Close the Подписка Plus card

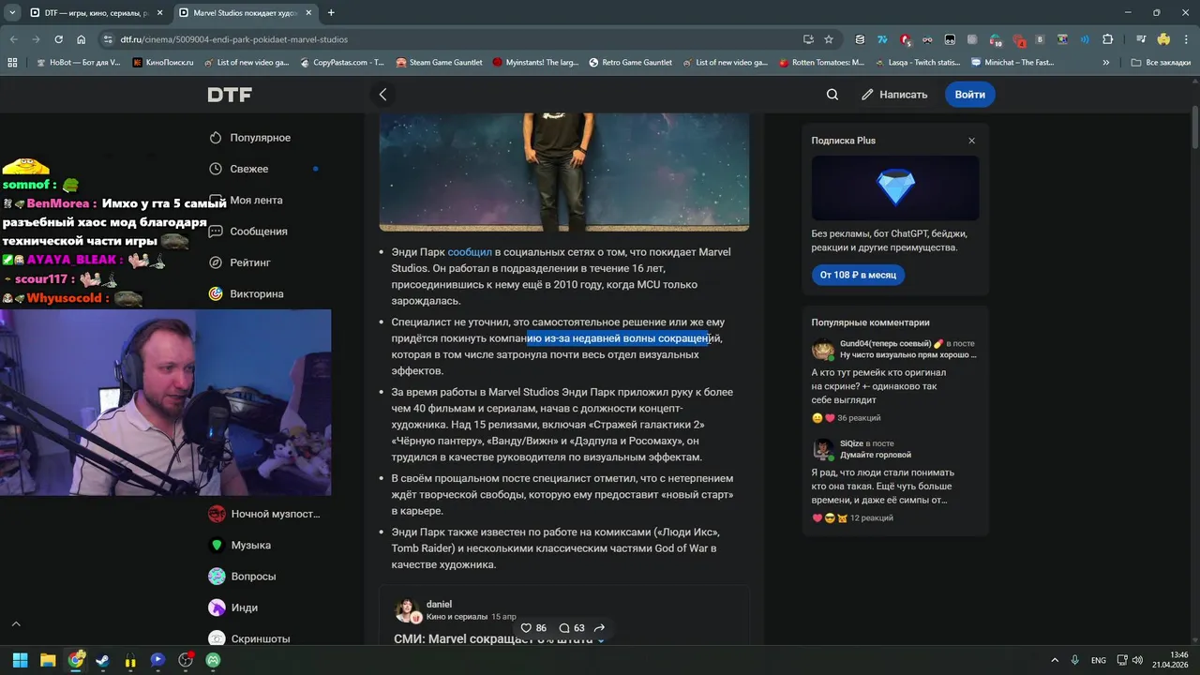(x=971, y=141)
